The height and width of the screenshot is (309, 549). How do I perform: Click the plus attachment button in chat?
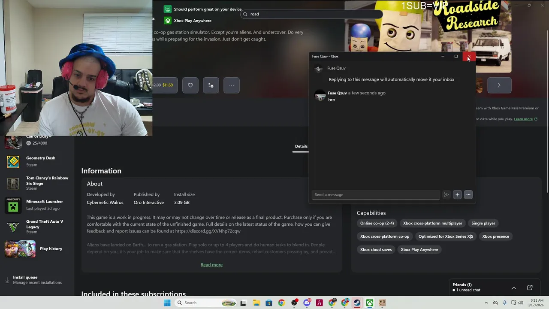[x=457, y=195]
